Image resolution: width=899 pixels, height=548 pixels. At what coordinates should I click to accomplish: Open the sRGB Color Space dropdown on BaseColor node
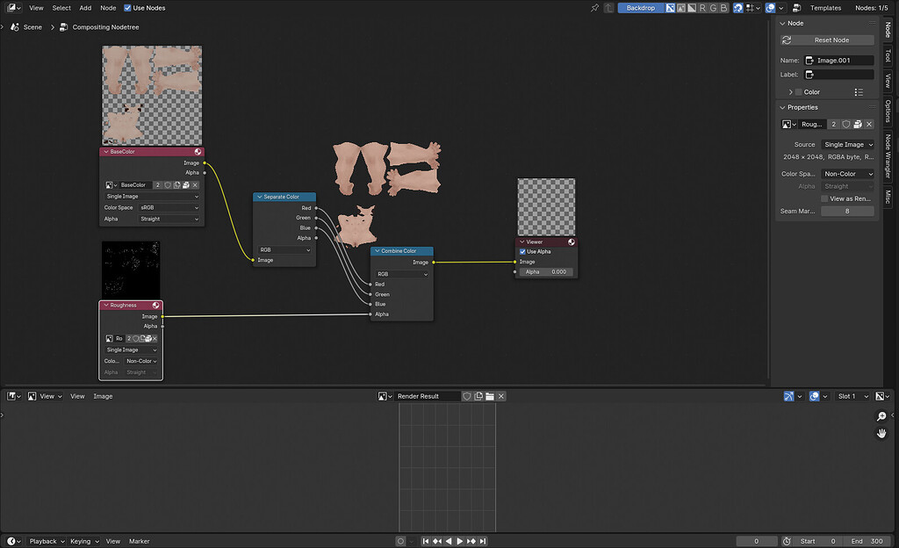click(x=169, y=207)
